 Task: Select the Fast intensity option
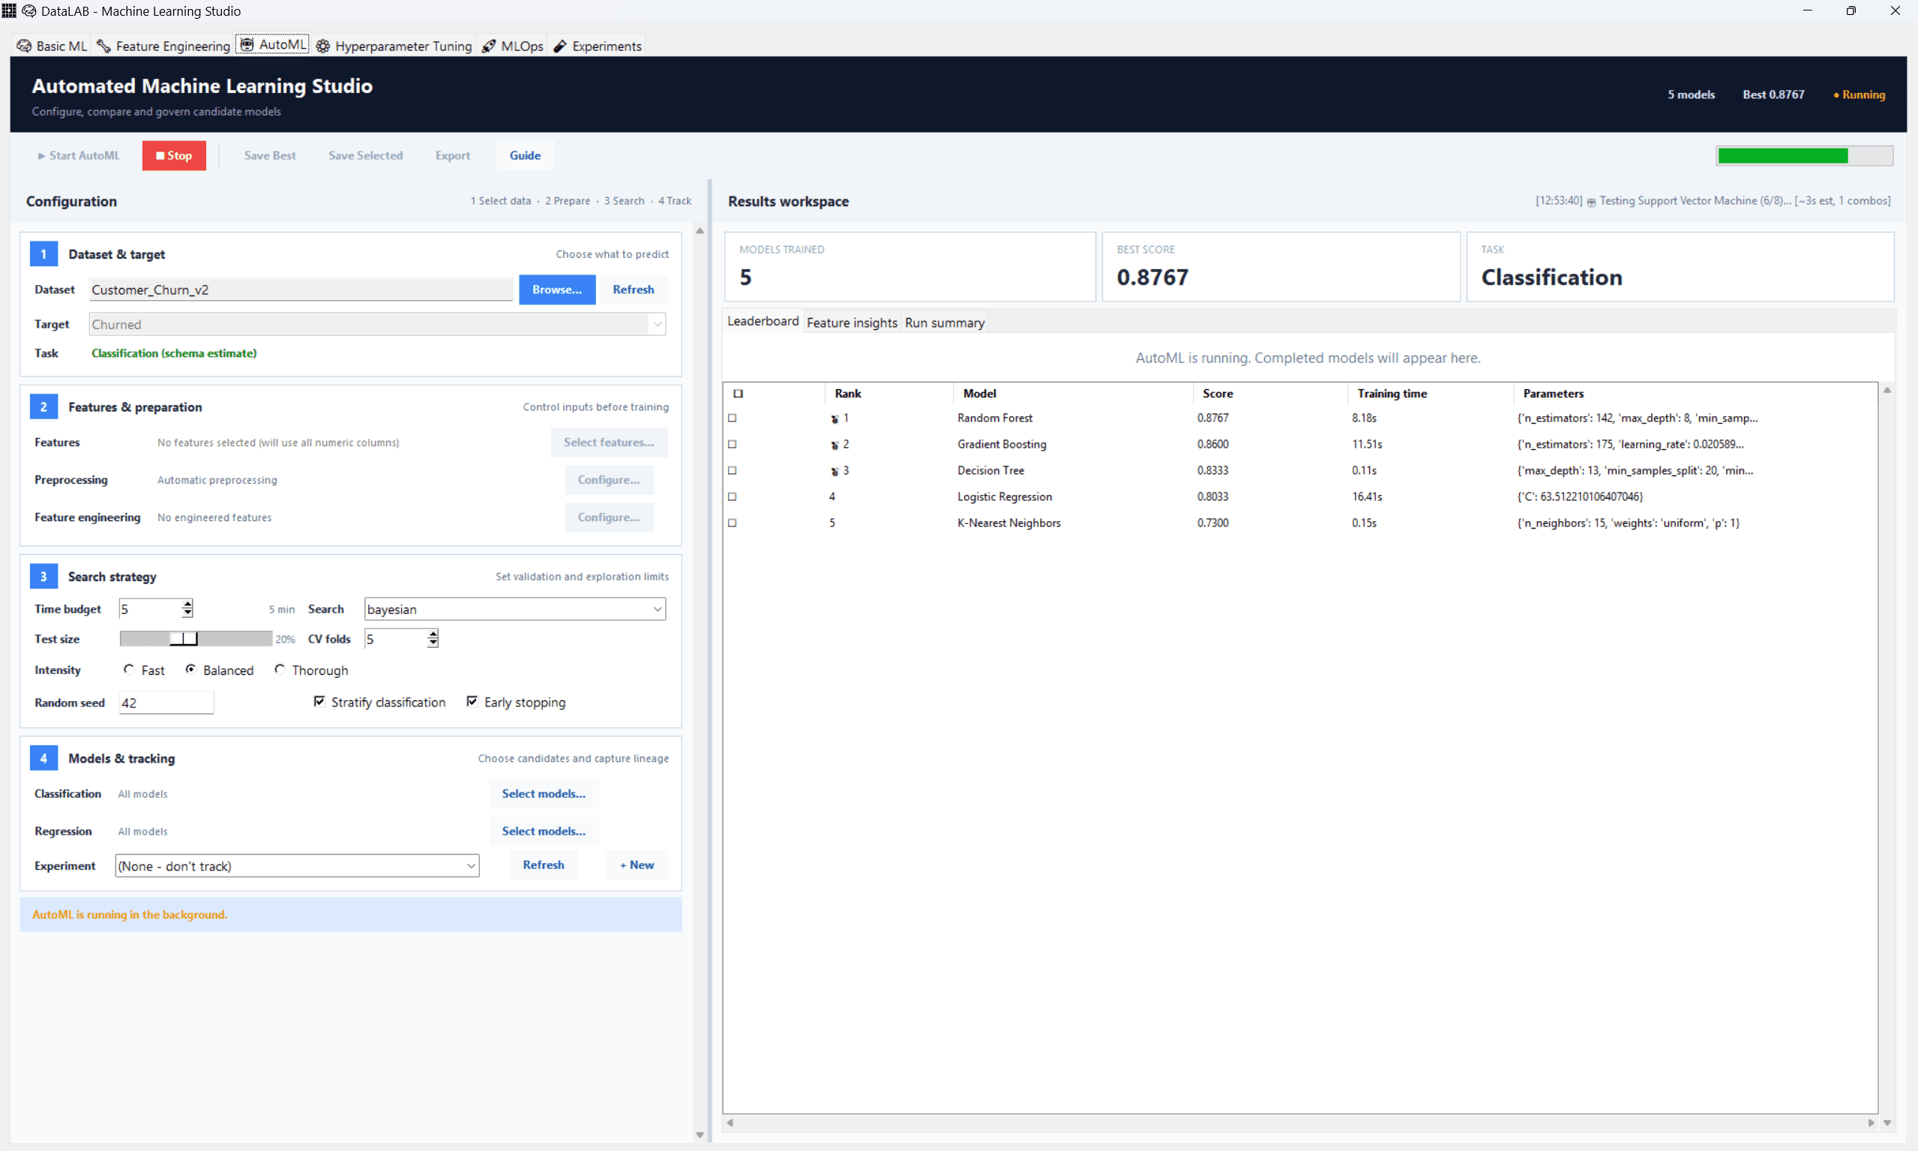[129, 670]
